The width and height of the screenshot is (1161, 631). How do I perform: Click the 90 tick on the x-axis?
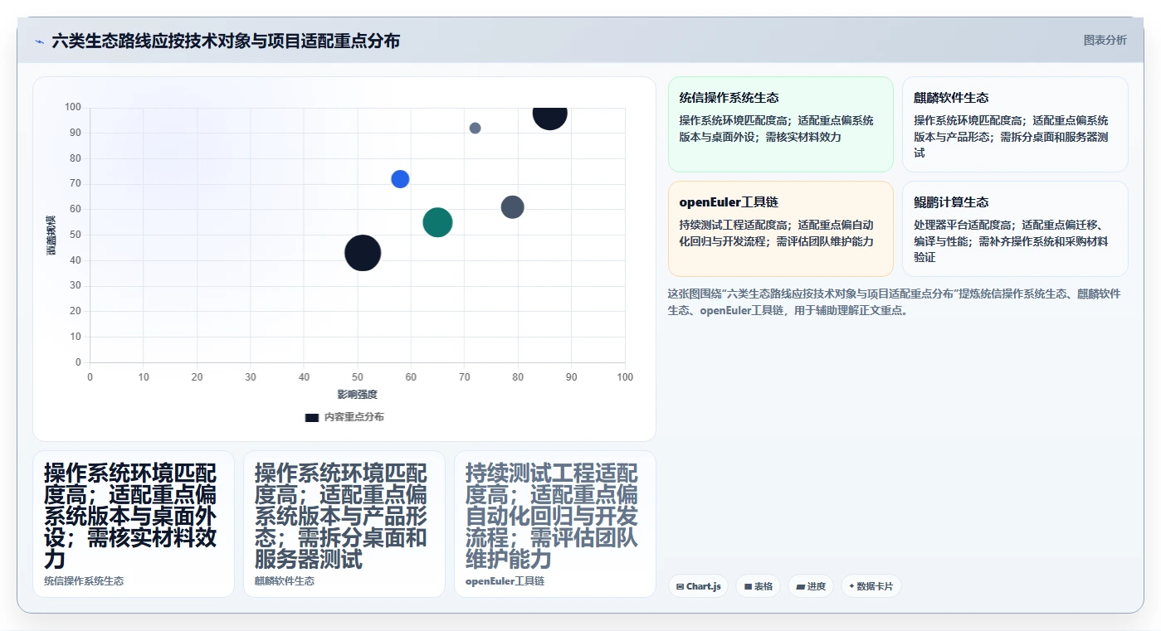pos(571,377)
